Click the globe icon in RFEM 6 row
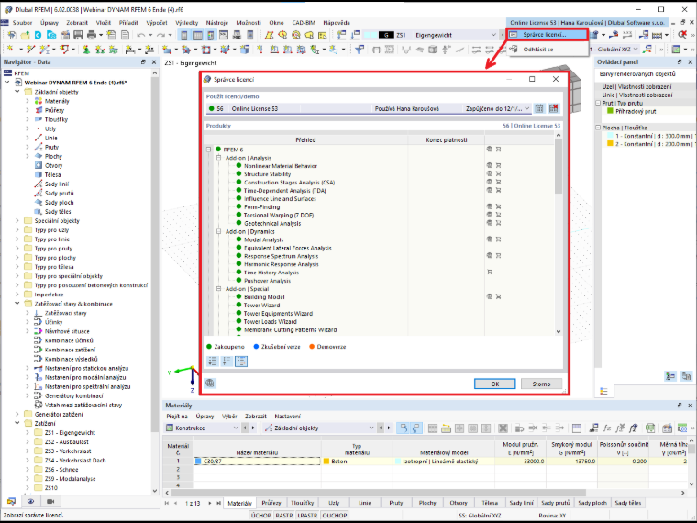The height and width of the screenshot is (523, 697). (490, 150)
